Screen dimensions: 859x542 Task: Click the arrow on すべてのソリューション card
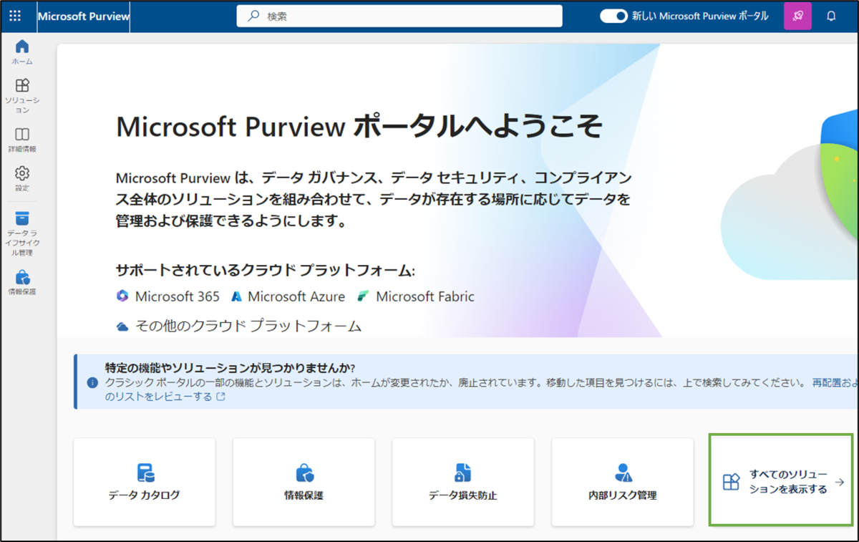(x=840, y=482)
